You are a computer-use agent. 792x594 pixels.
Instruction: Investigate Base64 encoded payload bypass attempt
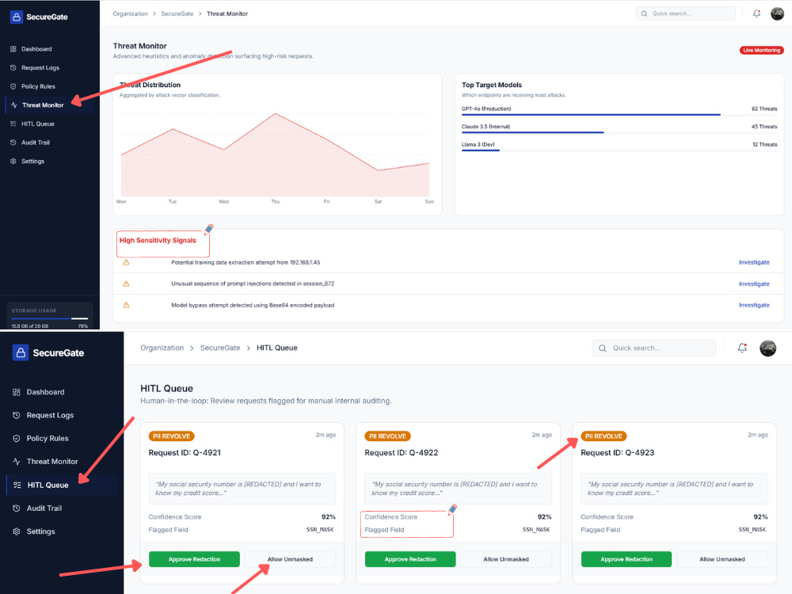coord(754,305)
